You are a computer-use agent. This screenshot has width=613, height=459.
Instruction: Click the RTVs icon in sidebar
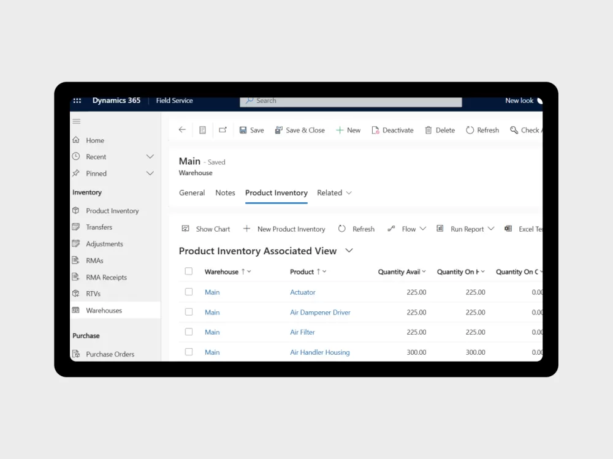click(76, 294)
